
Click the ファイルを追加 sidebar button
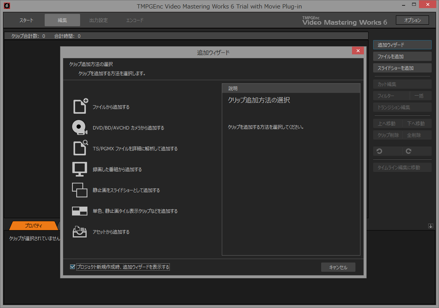pyautogui.click(x=402, y=56)
